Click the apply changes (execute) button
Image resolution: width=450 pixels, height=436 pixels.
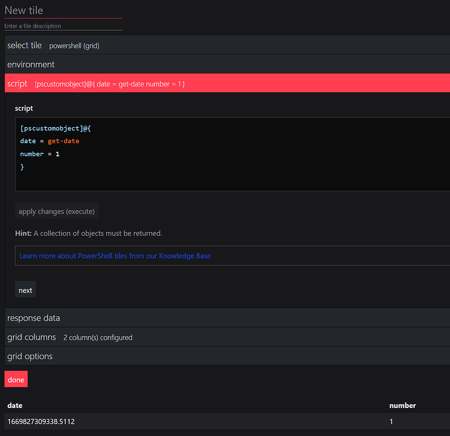coord(56,211)
